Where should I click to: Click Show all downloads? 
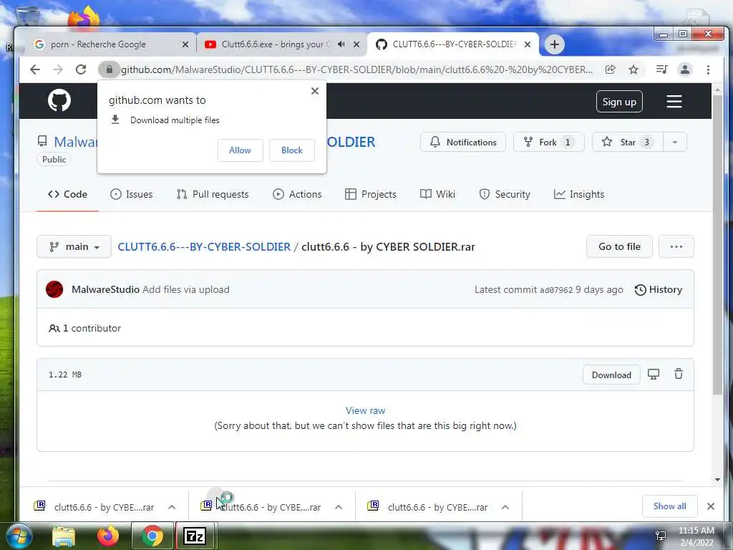[x=669, y=506]
